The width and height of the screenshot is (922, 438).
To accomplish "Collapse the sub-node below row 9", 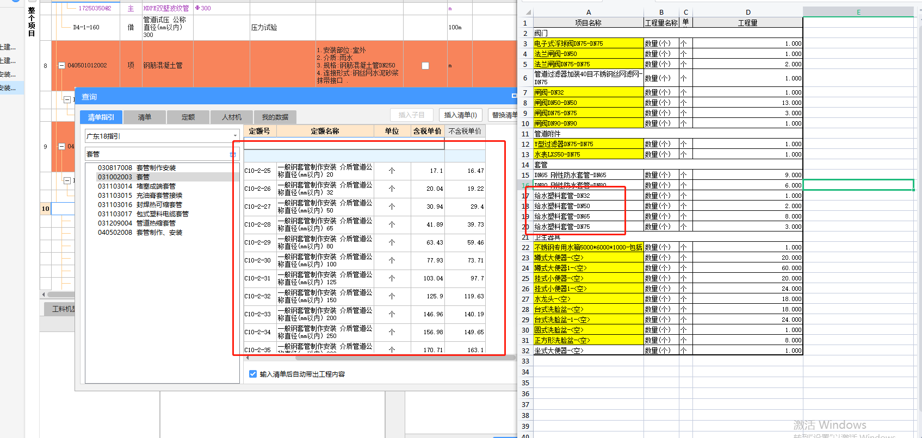I will point(67,180).
